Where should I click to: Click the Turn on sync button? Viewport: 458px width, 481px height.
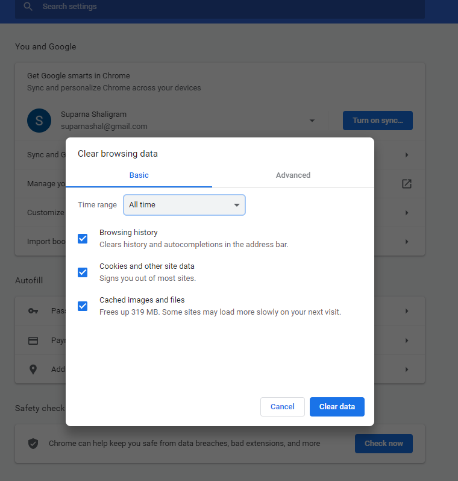[377, 121]
